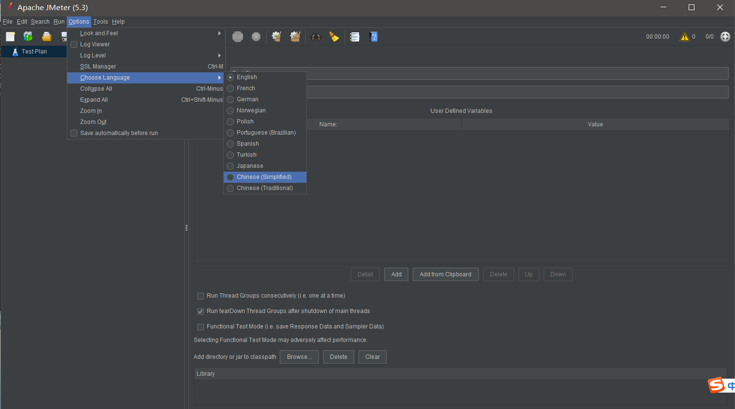Select French language option
This screenshot has width=735, height=409.
tap(265, 88)
